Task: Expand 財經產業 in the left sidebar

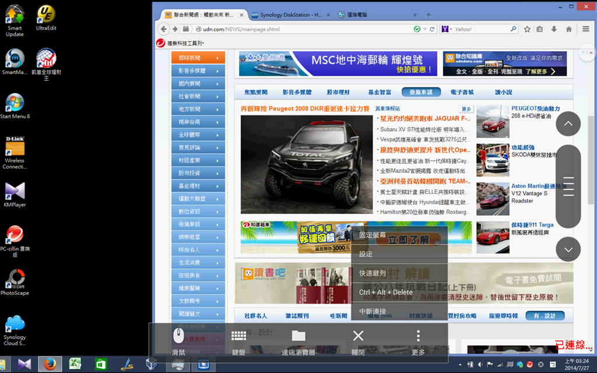Action: pos(198,160)
